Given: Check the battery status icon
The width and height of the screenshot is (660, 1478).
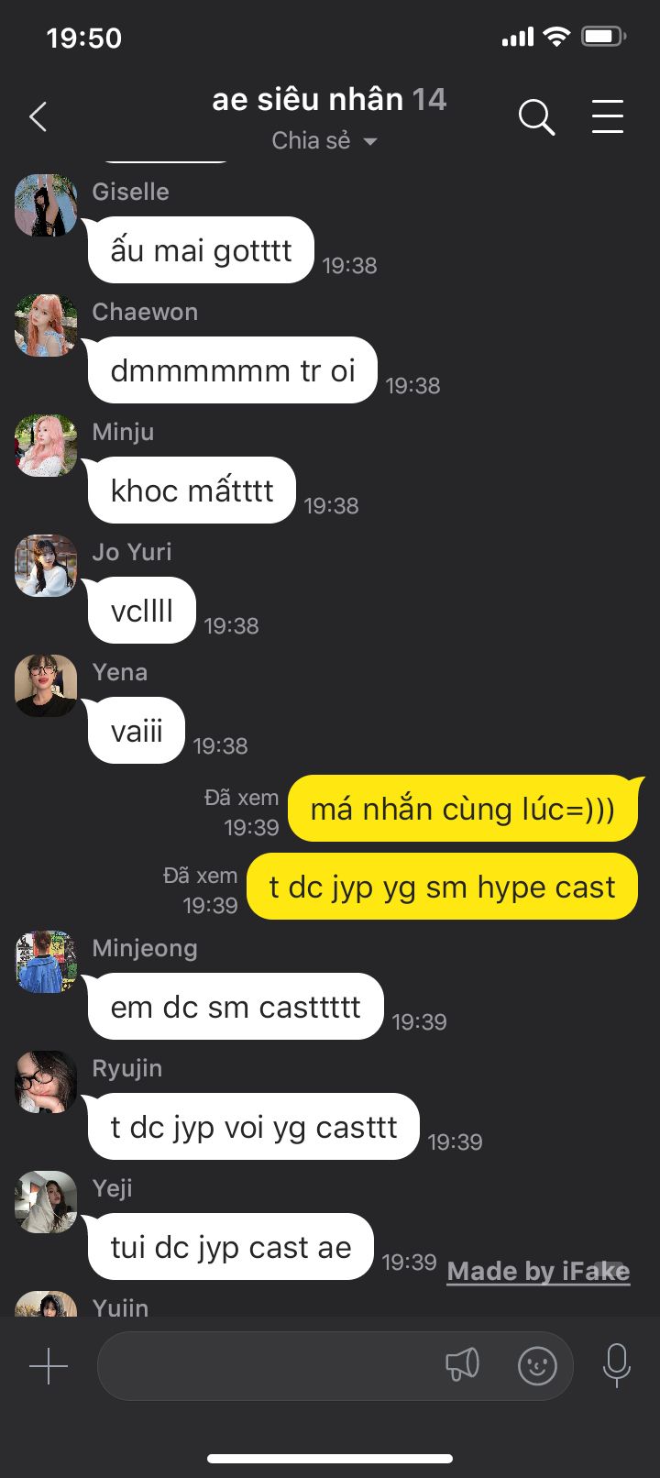Looking at the screenshot, I should (604, 37).
